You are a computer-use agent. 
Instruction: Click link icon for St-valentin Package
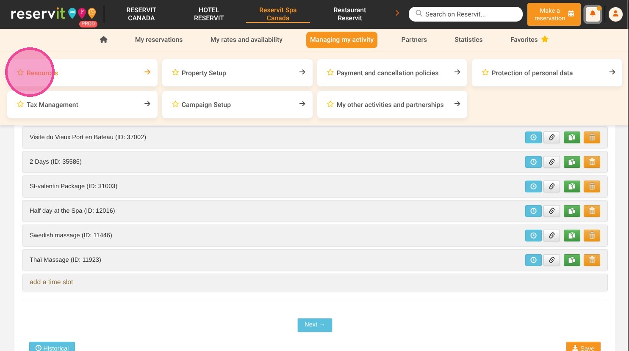[x=551, y=186]
